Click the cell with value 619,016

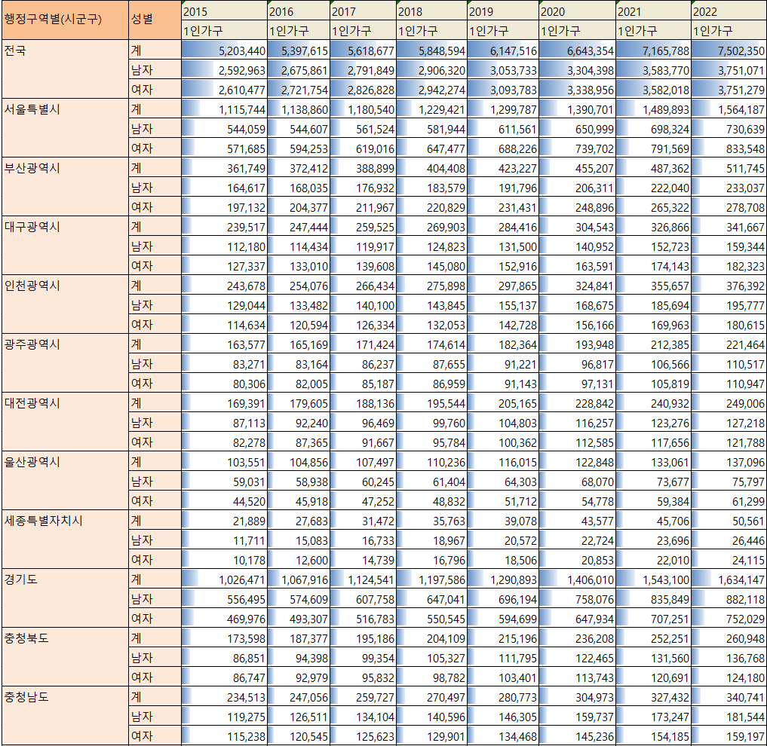coord(363,148)
